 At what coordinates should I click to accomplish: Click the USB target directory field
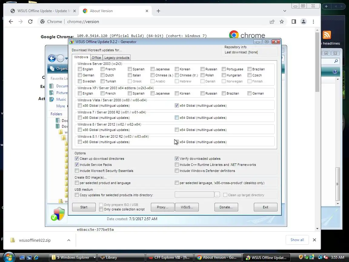point(194,194)
